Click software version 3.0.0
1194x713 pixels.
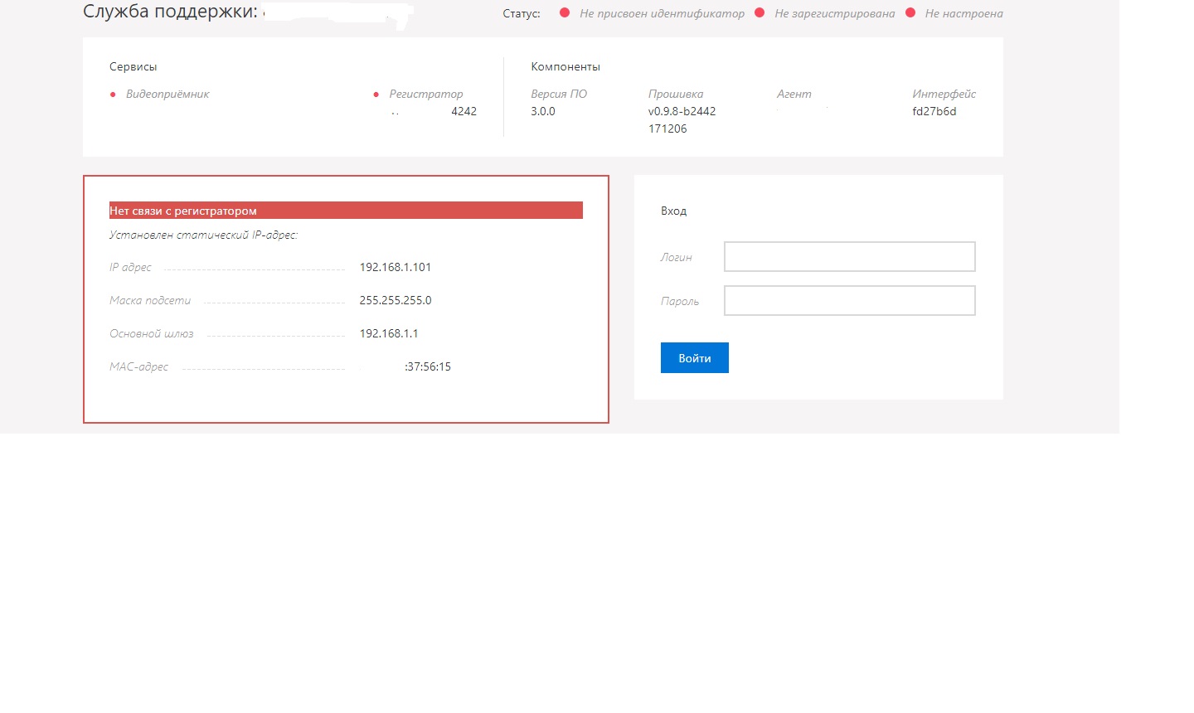click(x=543, y=111)
